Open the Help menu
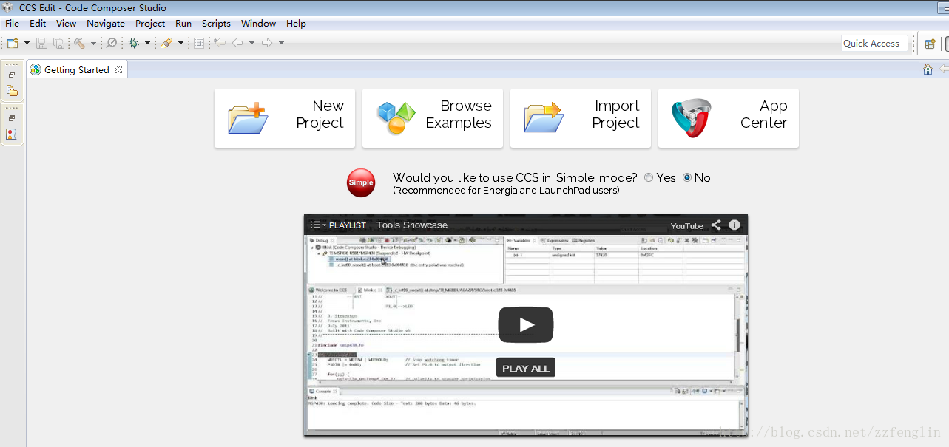949x447 pixels. coord(296,24)
